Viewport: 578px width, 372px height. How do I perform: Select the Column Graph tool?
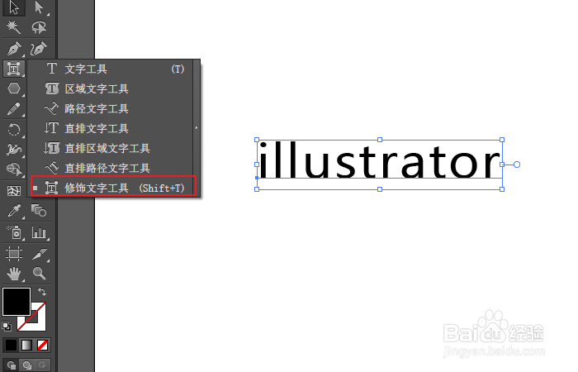pyautogui.click(x=39, y=232)
